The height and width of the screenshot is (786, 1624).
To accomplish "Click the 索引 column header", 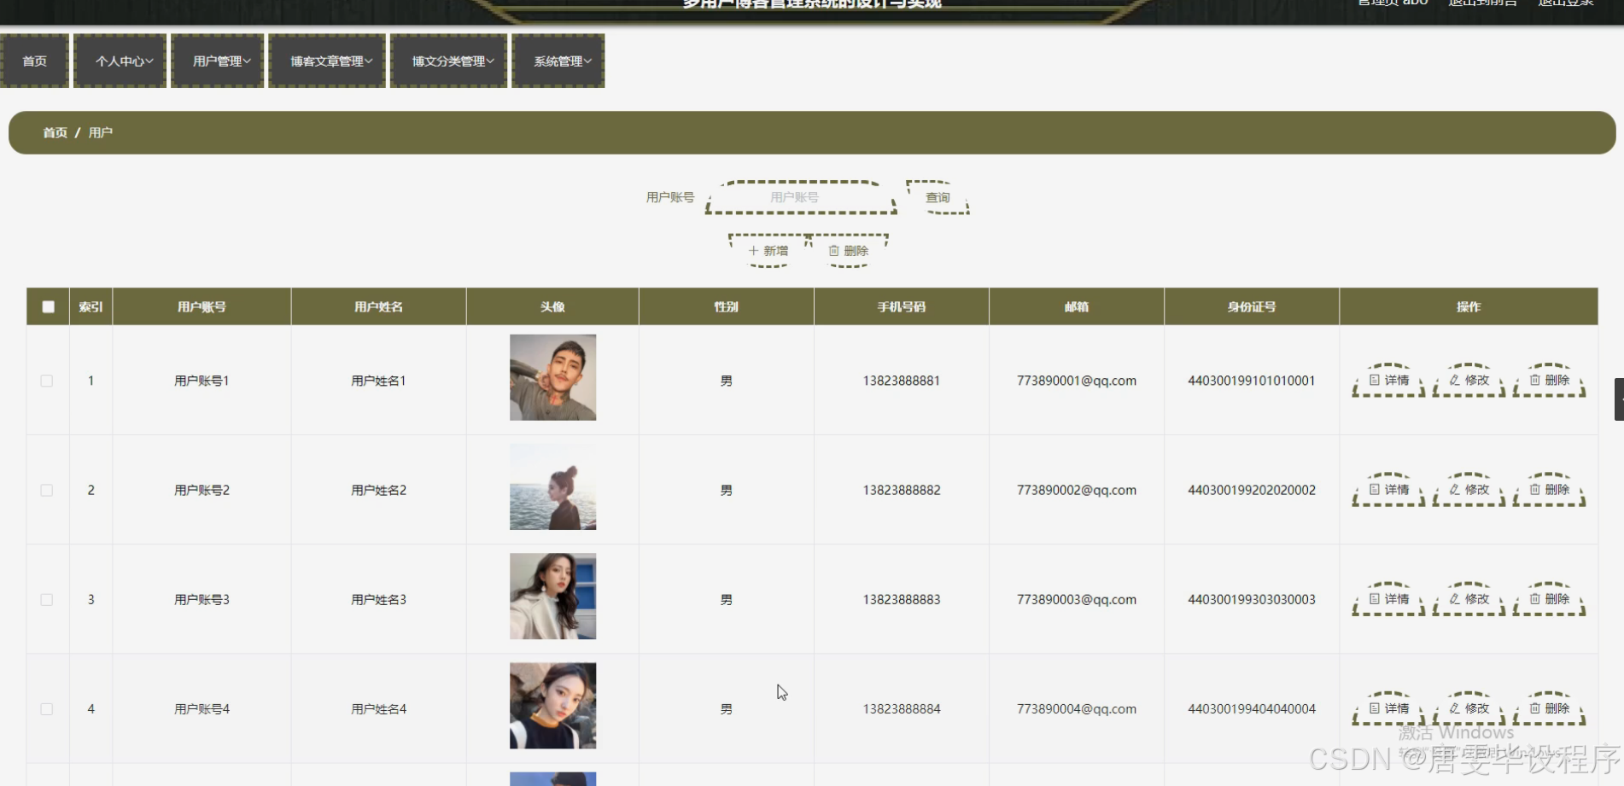I will pos(91,306).
